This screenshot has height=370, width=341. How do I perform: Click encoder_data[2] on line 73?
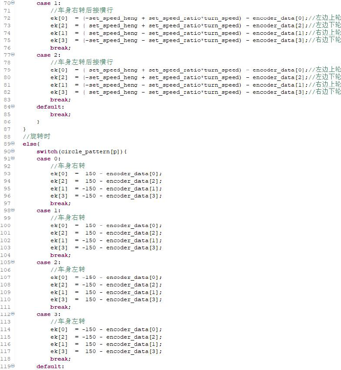coord(279,25)
